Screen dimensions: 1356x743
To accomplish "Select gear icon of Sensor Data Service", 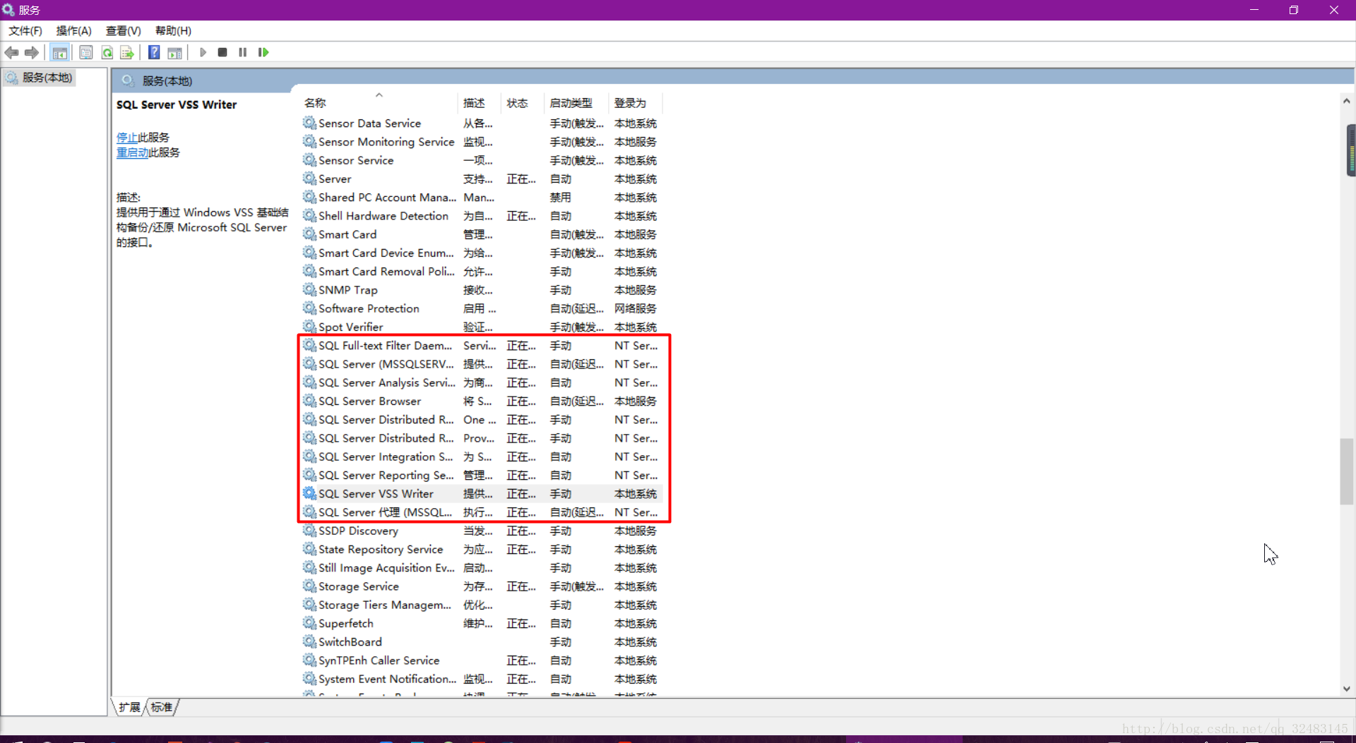I will [x=309, y=123].
